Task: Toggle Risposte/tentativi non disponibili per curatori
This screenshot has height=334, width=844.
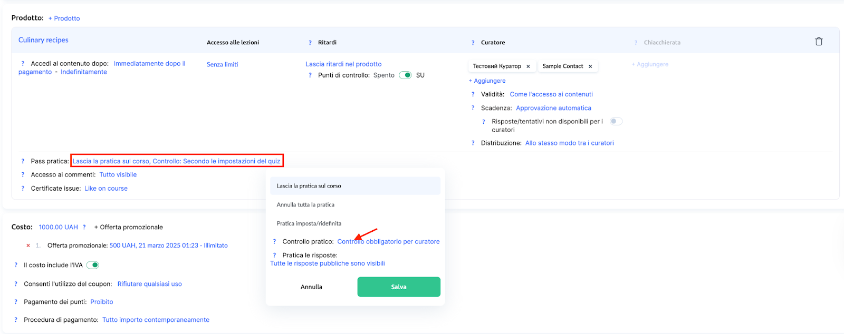Action: tap(616, 121)
